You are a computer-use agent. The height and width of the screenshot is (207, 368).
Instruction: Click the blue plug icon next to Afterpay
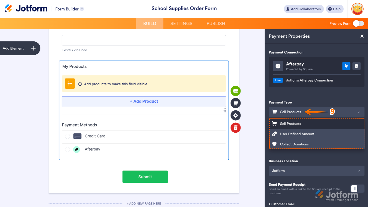pyautogui.click(x=346, y=66)
